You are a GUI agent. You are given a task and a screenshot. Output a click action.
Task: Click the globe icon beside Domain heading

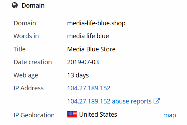15,5
